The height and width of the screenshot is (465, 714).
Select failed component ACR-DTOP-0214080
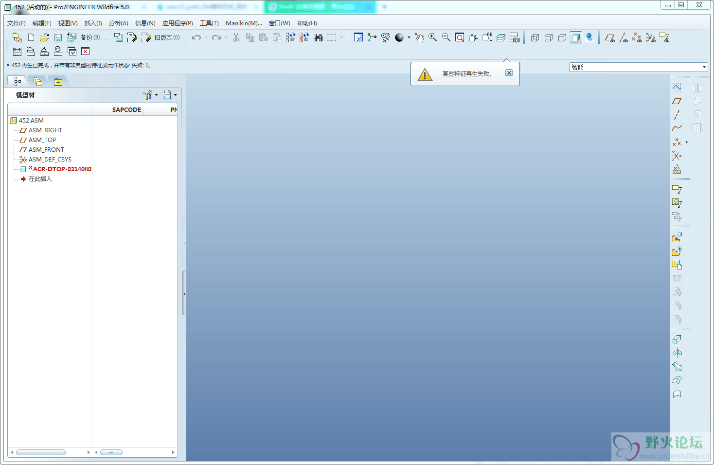tap(62, 169)
